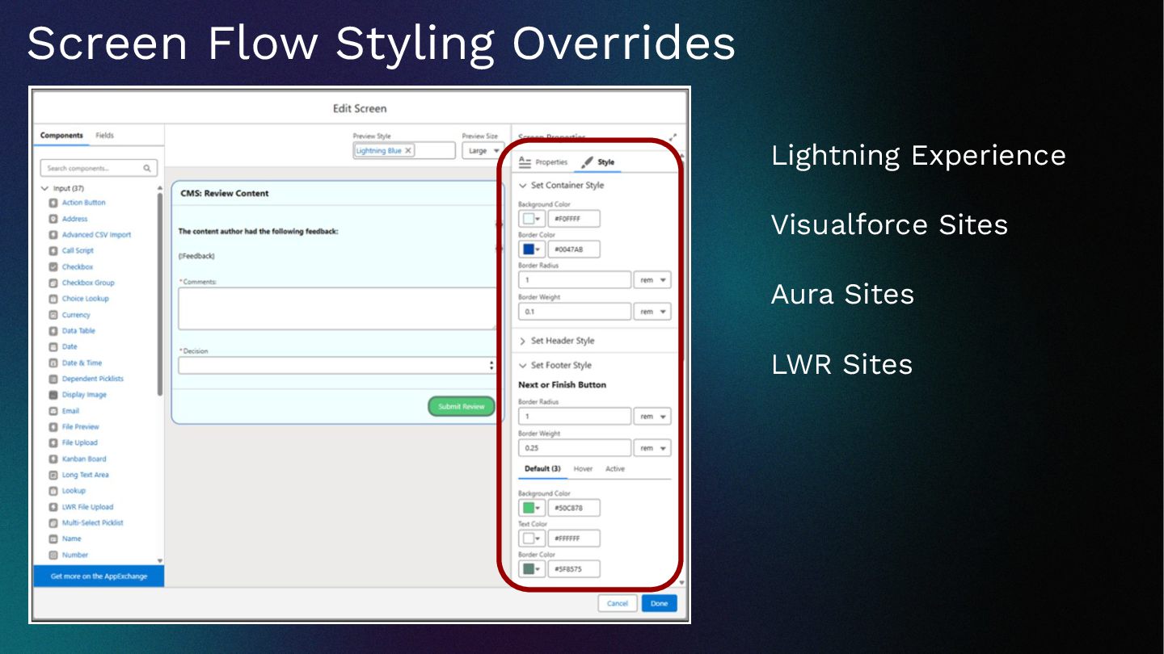Select the Date component icon
This screenshot has height=654, width=1164.
[x=53, y=346]
